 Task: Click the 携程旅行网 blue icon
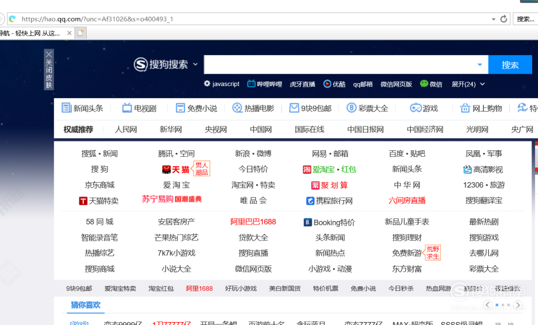[x=310, y=201]
